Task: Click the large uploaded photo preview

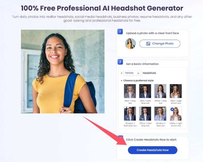Action: [63, 71]
